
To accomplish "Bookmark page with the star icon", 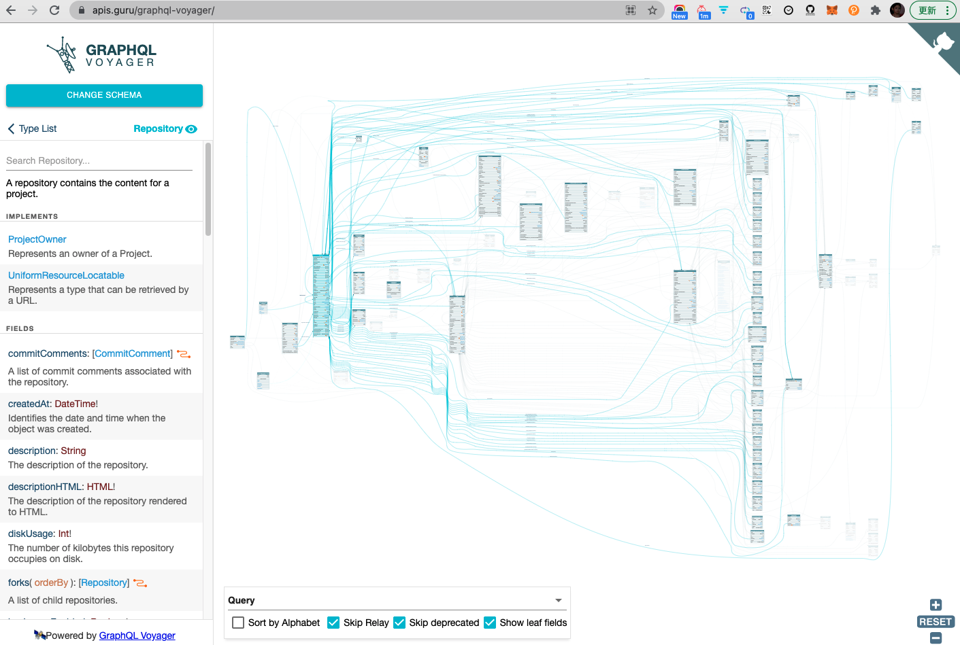I will coord(652,10).
